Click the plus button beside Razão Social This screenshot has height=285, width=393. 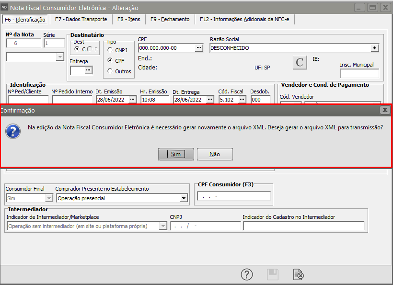[x=375, y=48]
